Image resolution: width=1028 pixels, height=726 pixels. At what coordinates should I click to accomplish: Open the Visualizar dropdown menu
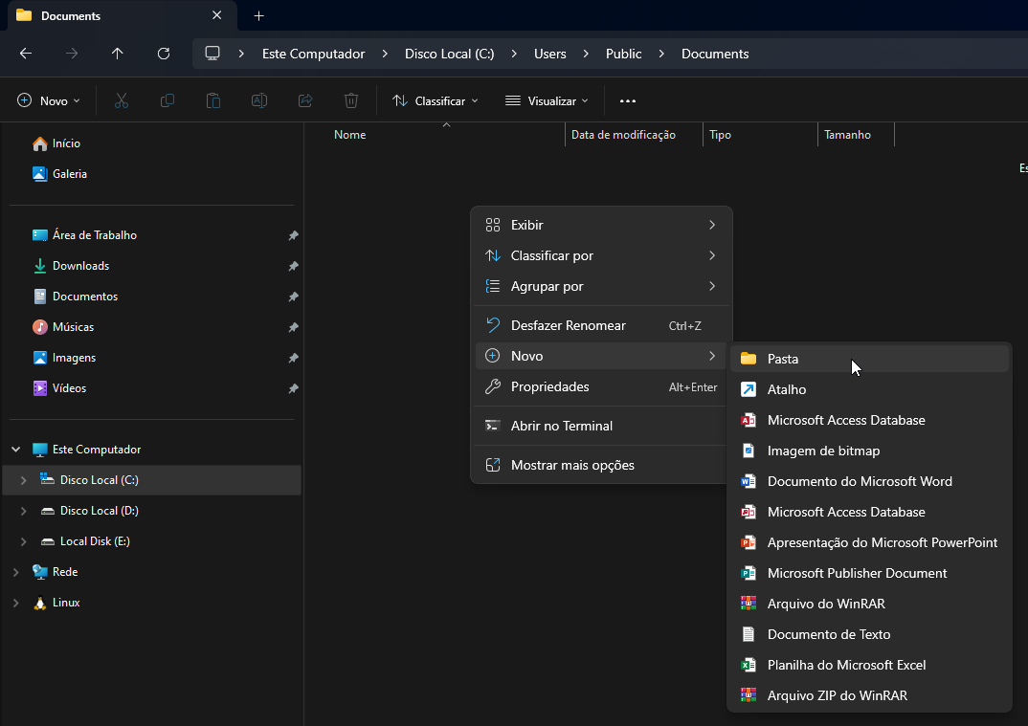547,100
